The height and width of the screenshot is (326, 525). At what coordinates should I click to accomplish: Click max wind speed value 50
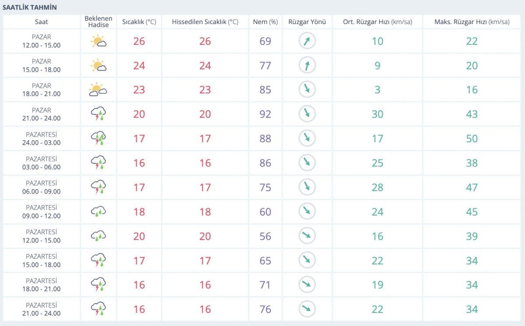click(472, 139)
